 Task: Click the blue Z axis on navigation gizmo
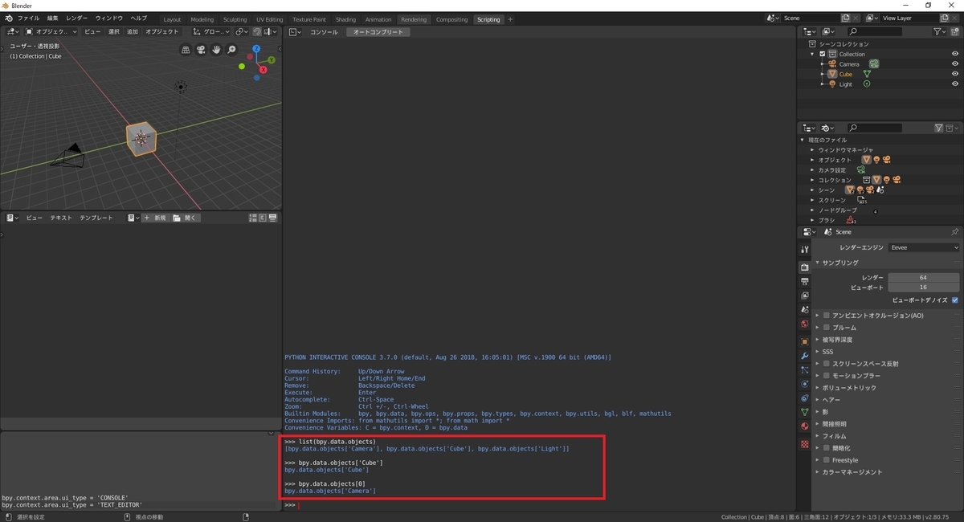click(256, 49)
